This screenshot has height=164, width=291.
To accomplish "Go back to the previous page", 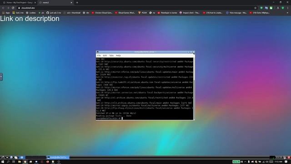I will (3, 8).
